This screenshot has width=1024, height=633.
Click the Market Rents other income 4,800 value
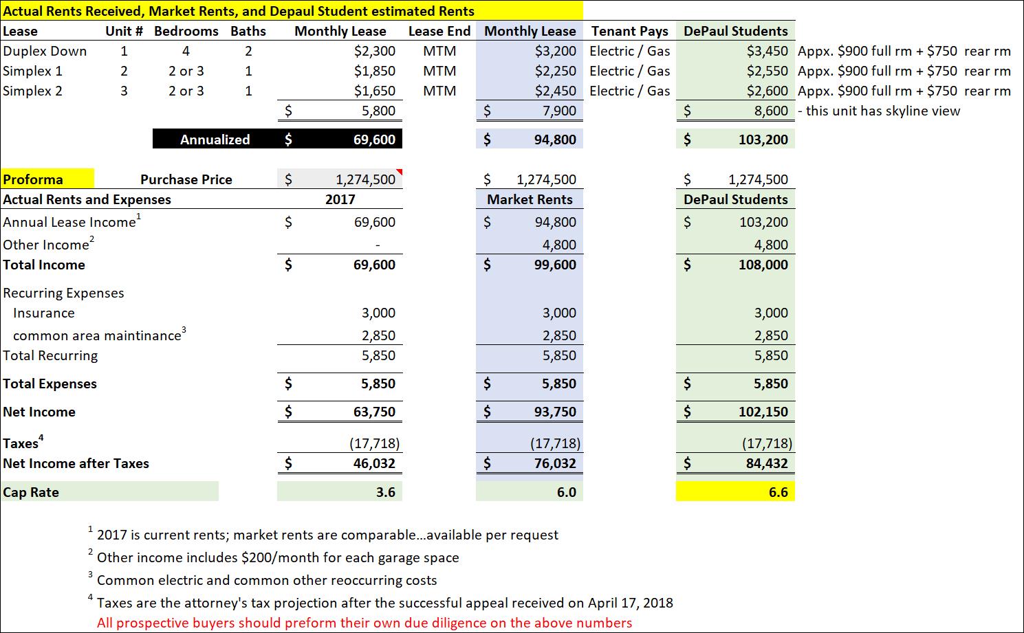[x=559, y=245]
